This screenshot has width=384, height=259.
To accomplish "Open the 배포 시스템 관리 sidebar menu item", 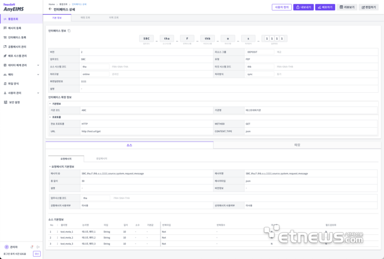I will pyautogui.click(x=21, y=56).
